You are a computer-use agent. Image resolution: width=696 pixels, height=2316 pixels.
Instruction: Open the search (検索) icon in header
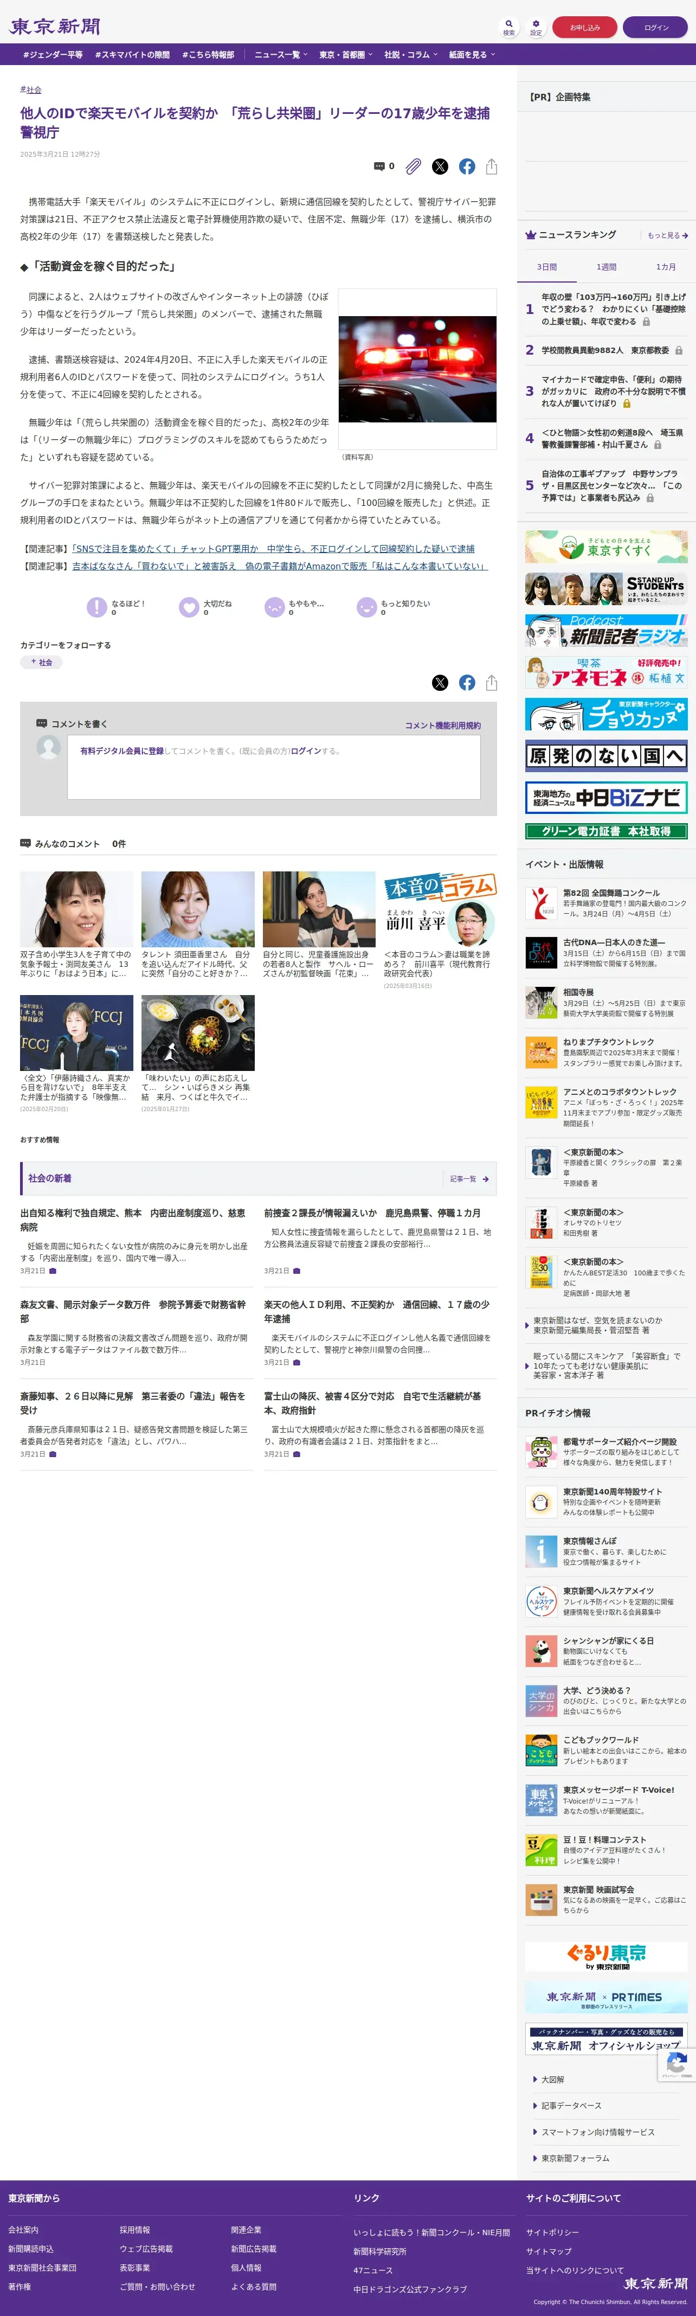click(509, 27)
